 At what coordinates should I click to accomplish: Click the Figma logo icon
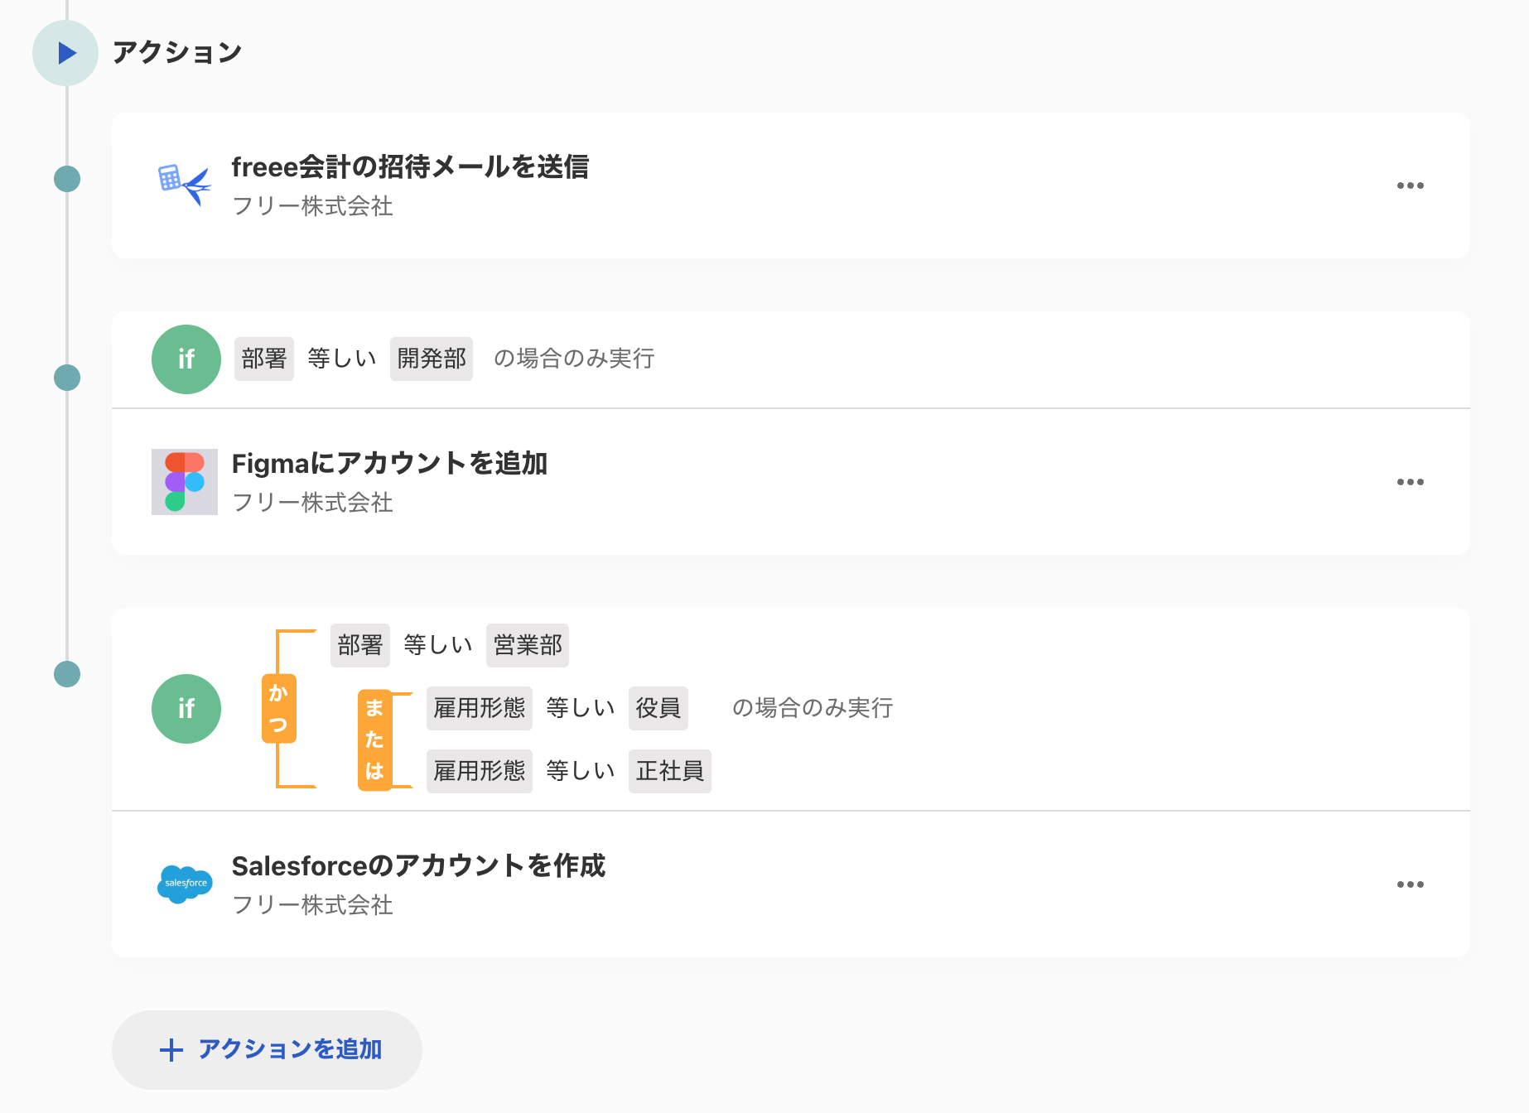pyautogui.click(x=184, y=482)
